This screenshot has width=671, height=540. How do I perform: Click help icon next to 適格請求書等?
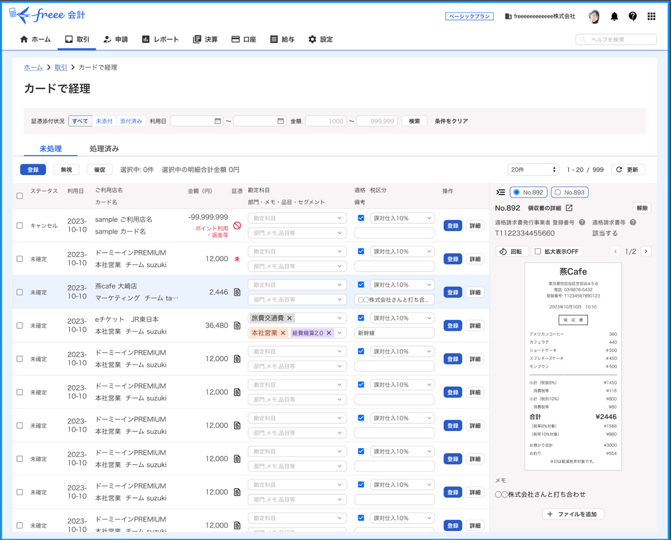coord(633,222)
